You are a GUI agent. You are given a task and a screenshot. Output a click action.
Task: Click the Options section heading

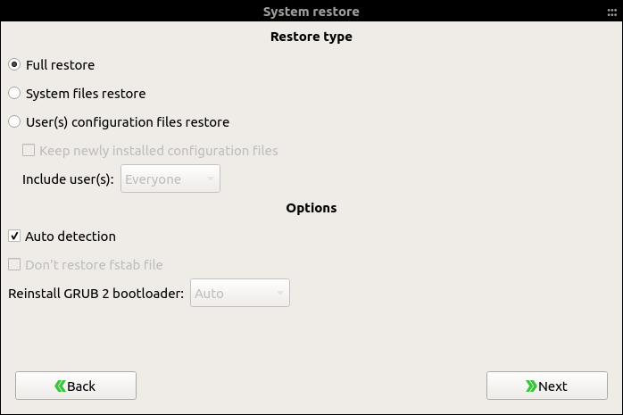click(311, 208)
